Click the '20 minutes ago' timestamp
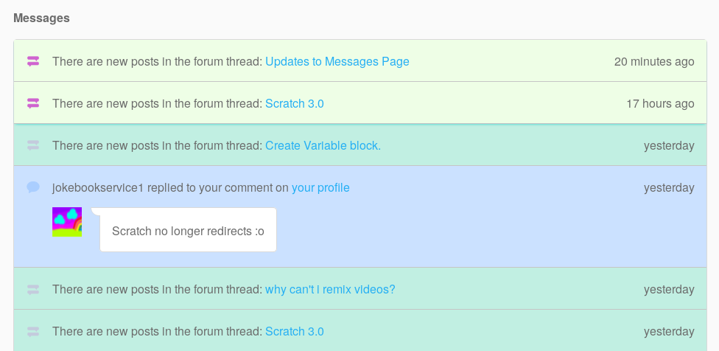 [653, 61]
